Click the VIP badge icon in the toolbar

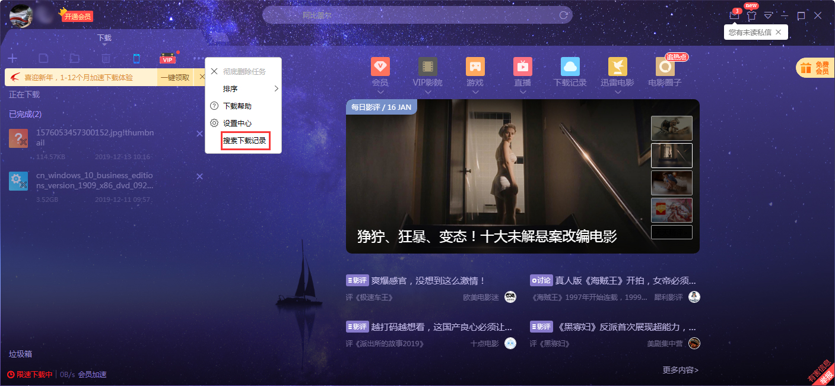coord(167,58)
